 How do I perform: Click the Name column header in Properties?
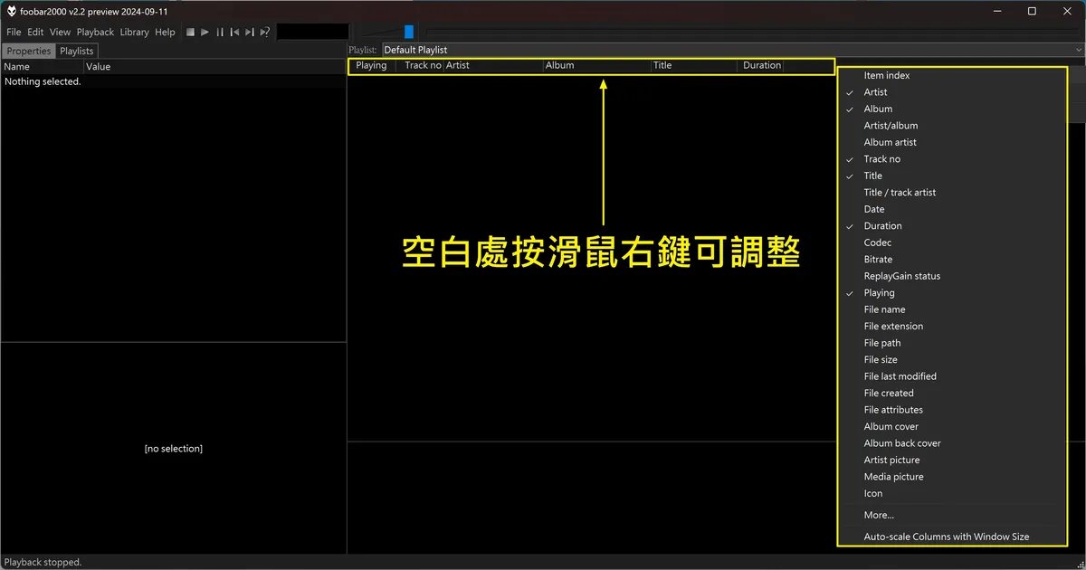(43, 66)
